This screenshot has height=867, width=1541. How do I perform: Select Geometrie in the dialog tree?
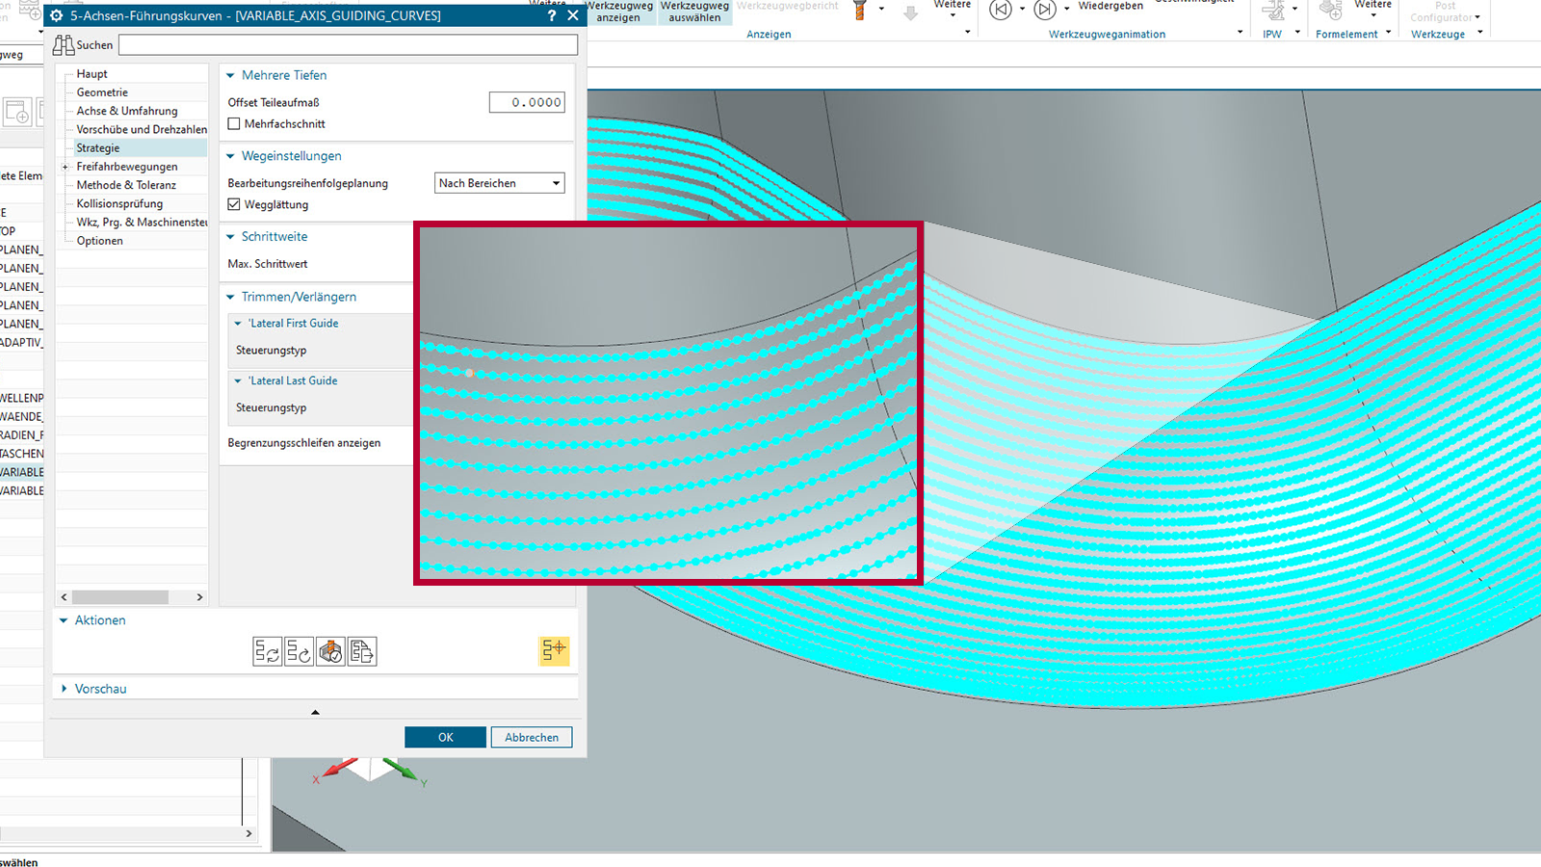pos(102,92)
